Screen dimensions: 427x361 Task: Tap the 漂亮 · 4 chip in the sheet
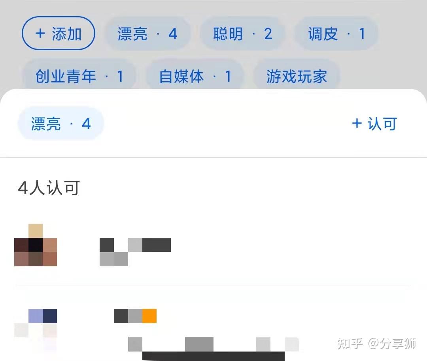(61, 123)
